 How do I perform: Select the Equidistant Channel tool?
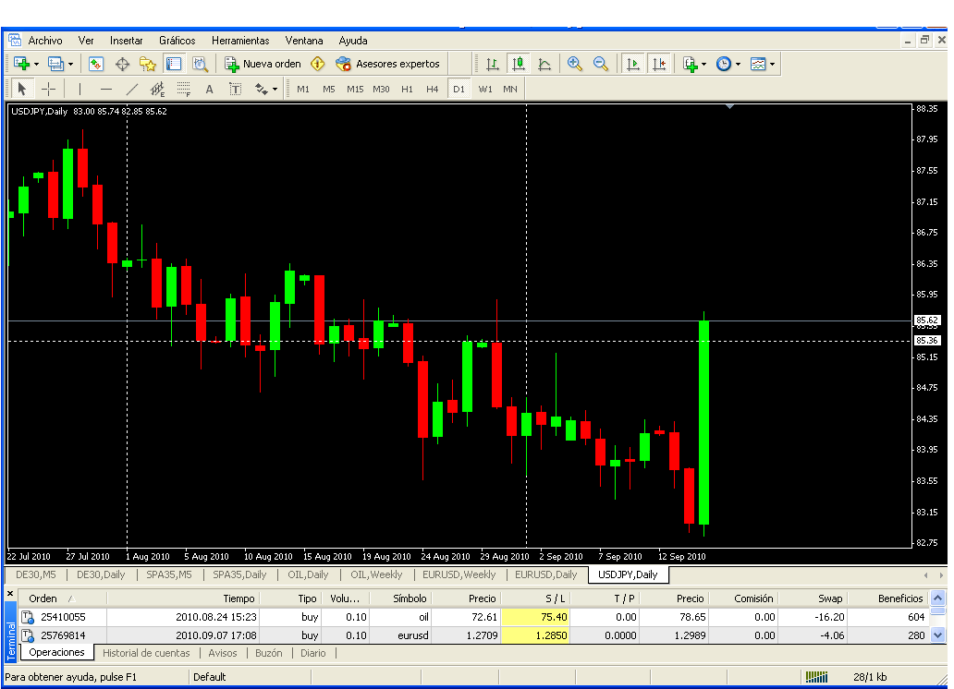(x=157, y=90)
